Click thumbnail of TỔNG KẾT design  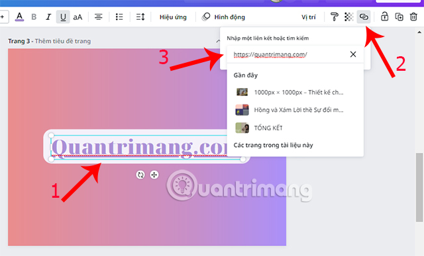click(242, 128)
